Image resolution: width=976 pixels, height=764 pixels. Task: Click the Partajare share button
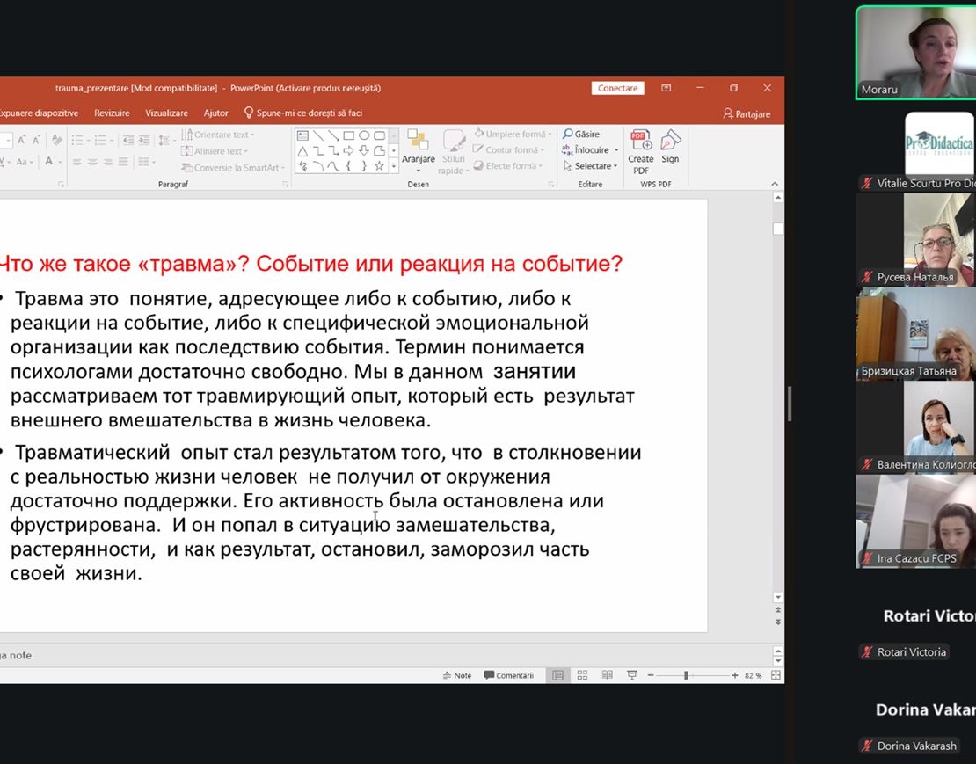click(x=747, y=113)
